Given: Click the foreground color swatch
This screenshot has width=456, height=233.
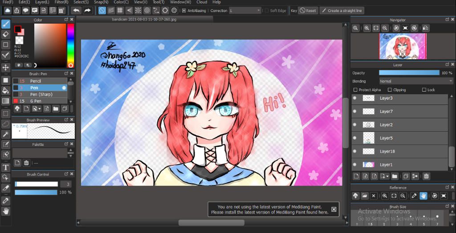Looking at the screenshot, I should [18, 29].
